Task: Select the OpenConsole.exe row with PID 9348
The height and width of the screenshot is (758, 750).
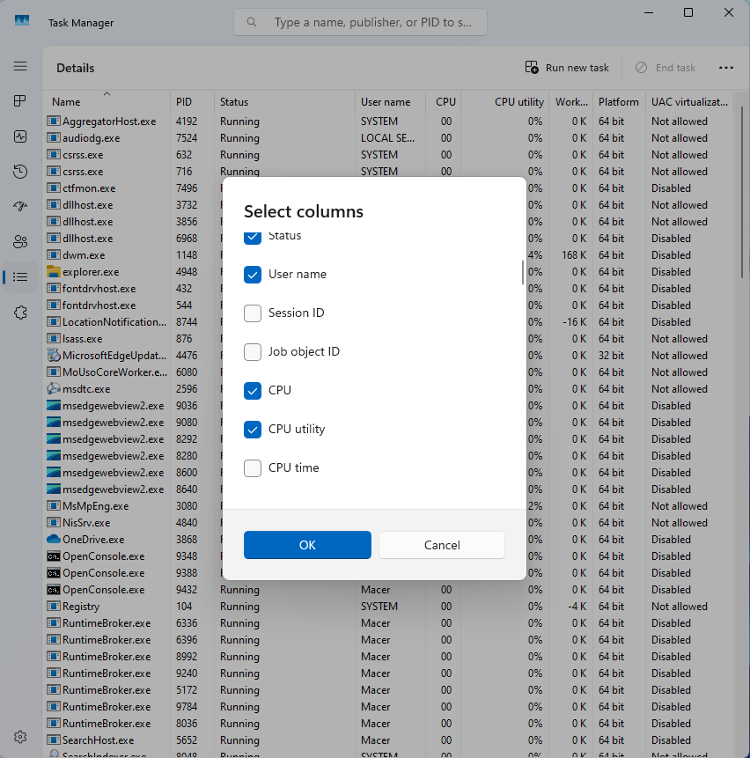Action: pyautogui.click(x=389, y=556)
